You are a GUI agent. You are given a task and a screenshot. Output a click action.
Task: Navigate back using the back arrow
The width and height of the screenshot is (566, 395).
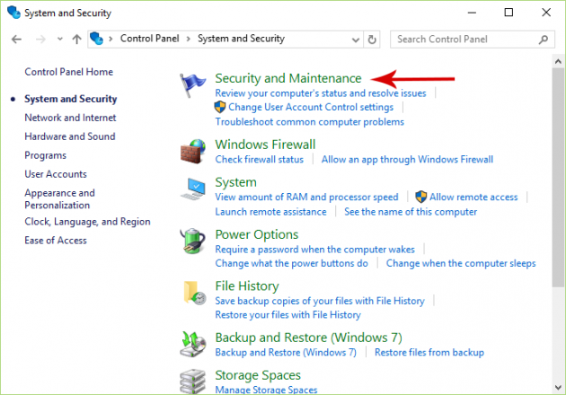click(17, 39)
